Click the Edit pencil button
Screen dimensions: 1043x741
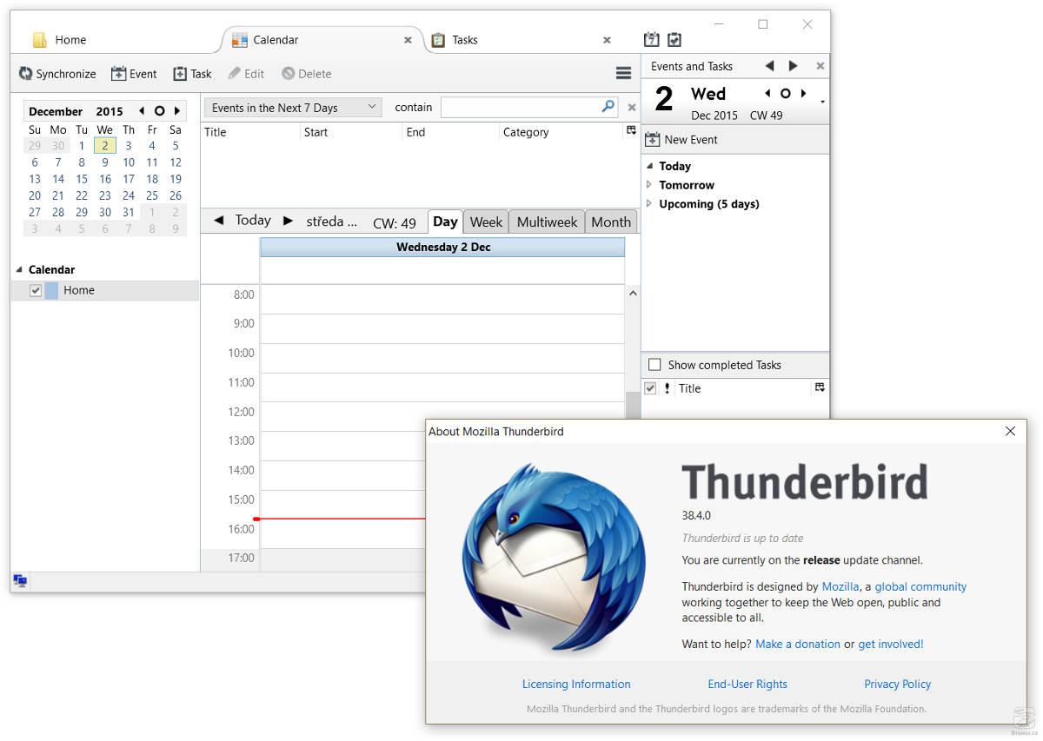point(246,74)
